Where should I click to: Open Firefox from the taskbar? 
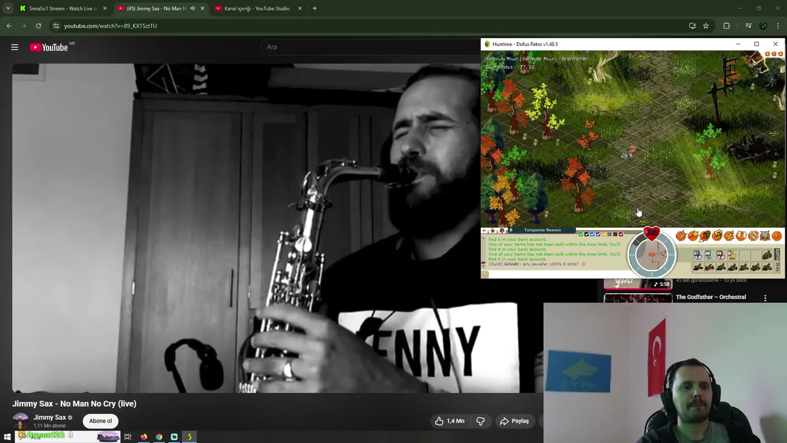pos(144,437)
